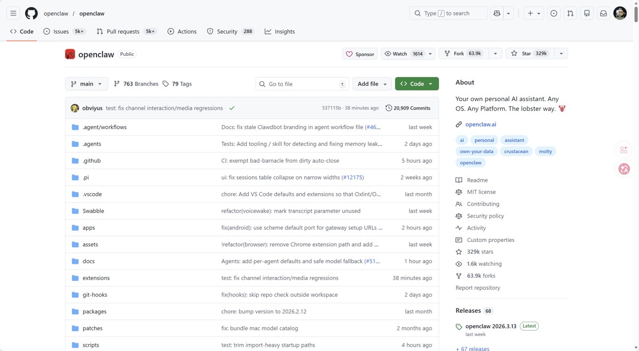Click the Type / to search box
The image size is (639, 351).
click(x=448, y=13)
